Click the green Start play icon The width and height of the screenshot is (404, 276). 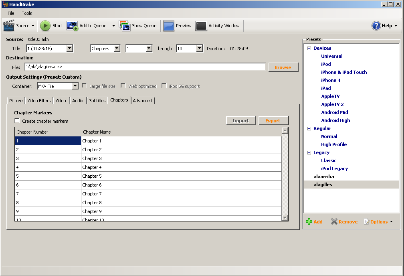point(45,26)
